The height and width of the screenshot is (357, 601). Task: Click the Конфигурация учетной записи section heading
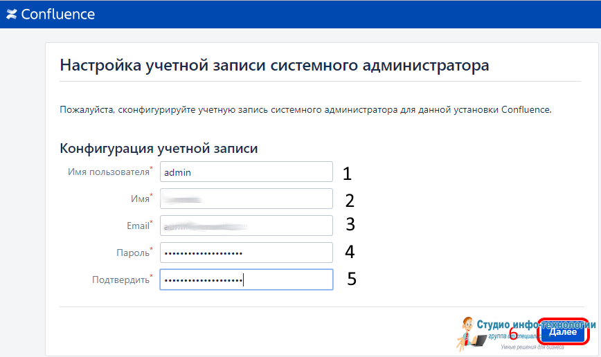point(159,148)
